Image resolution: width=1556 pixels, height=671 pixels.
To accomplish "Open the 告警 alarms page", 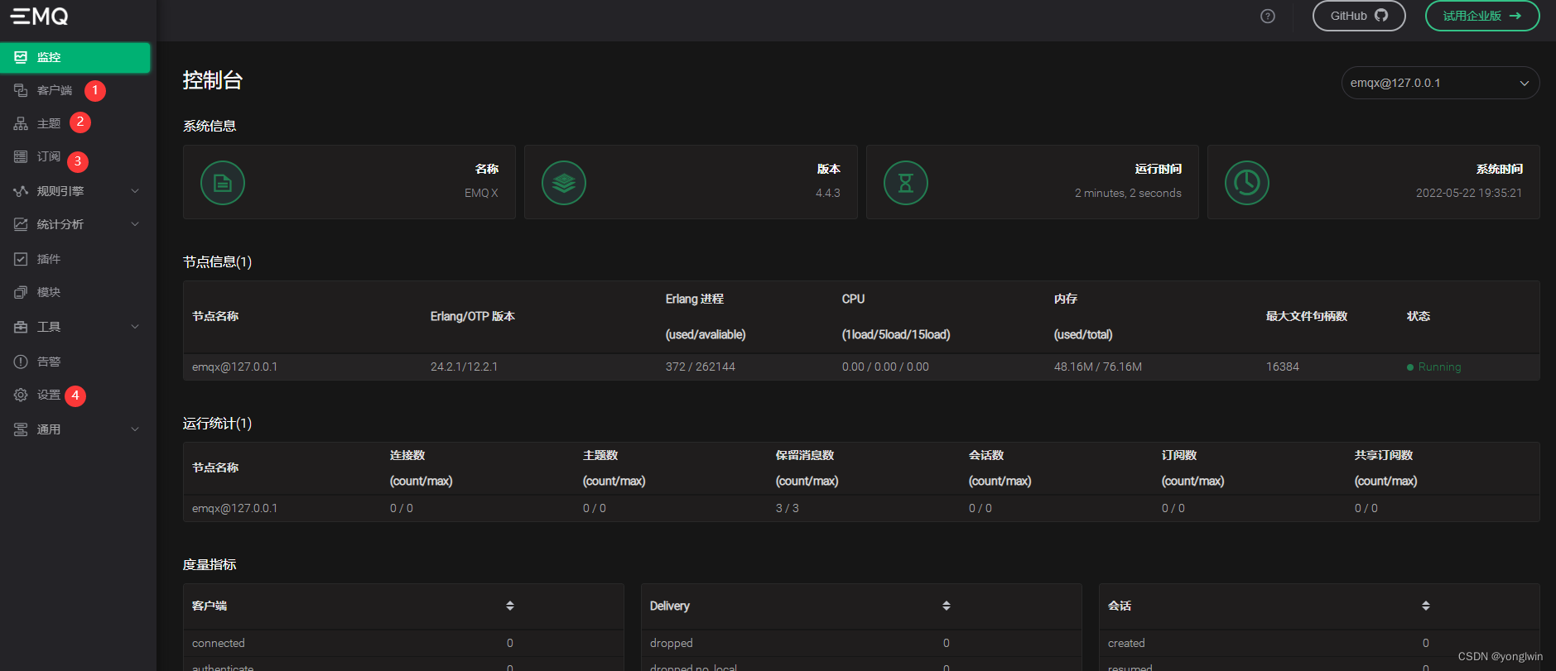I will point(49,362).
